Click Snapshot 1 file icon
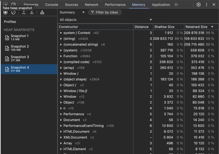 point(7,38)
